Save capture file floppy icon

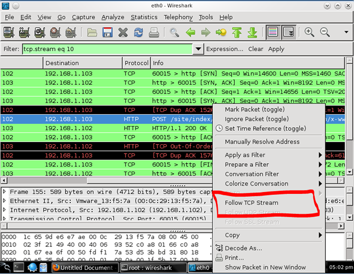107,32
